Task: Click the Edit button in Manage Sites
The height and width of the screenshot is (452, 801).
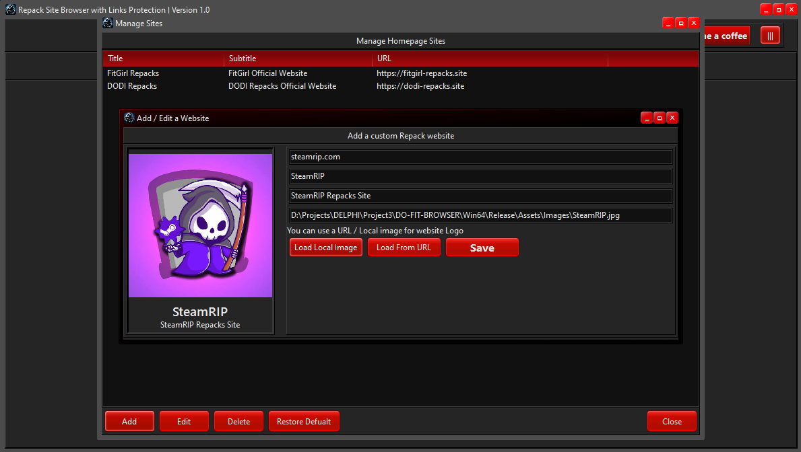Action: 184,421
